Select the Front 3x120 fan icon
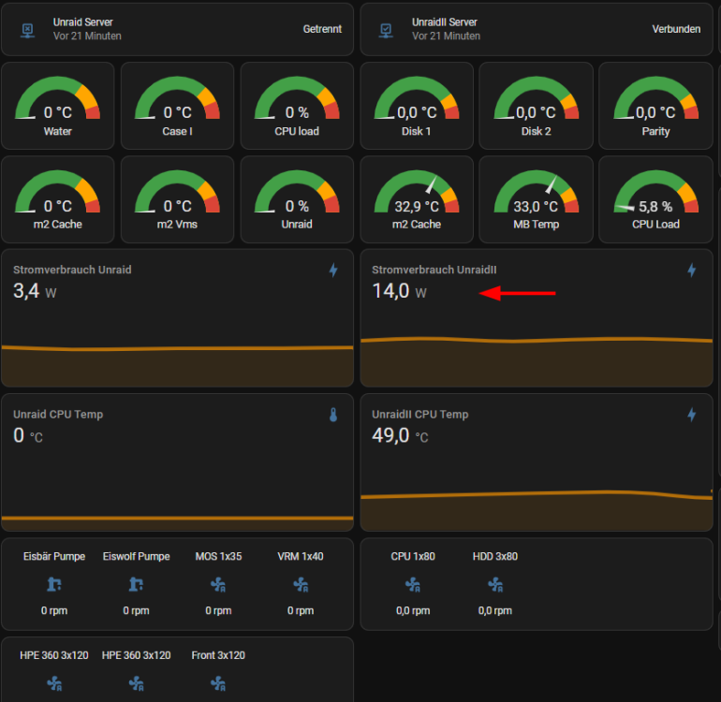This screenshot has height=702, width=721. tap(218, 683)
